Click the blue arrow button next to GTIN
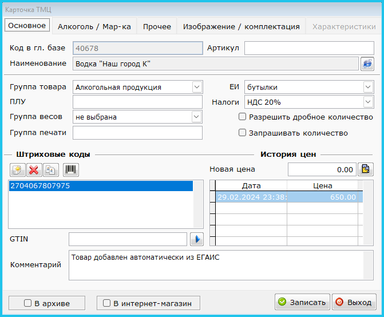Screen dimensions: 384x317 (x=197, y=239)
